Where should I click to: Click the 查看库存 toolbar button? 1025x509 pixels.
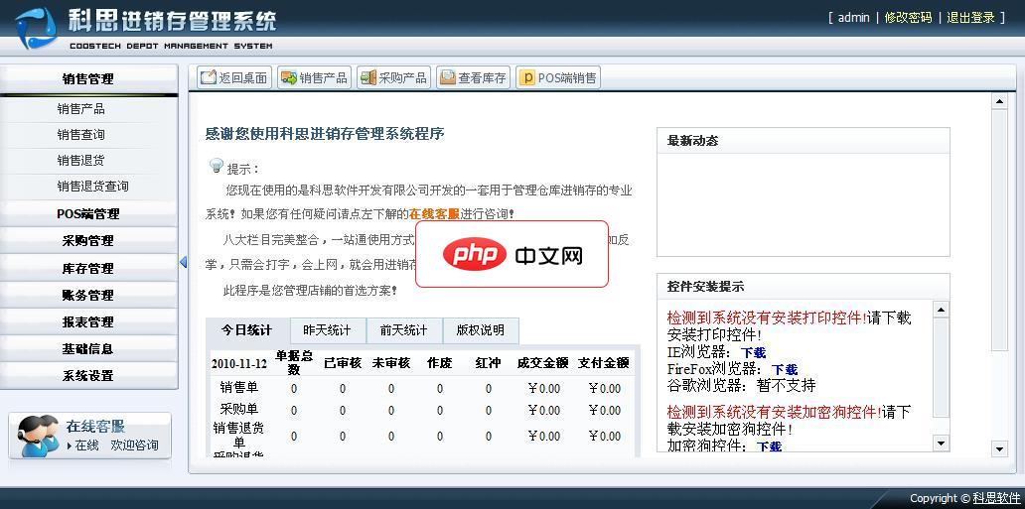tap(474, 77)
